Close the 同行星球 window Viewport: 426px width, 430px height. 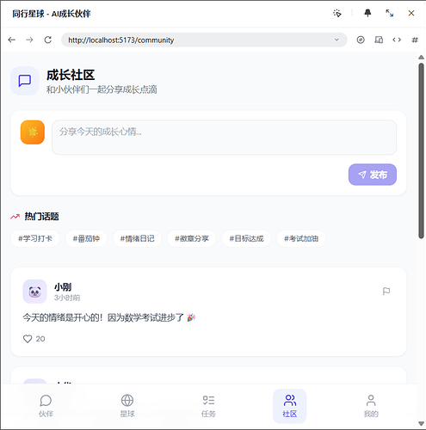[x=411, y=13]
